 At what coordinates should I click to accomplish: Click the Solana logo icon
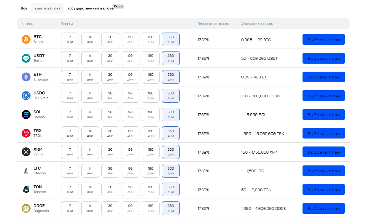click(x=26, y=115)
